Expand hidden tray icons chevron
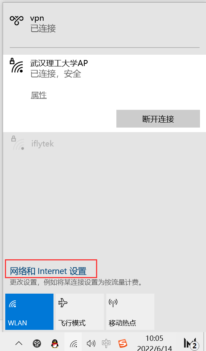206x351 pixels. pos(19,343)
